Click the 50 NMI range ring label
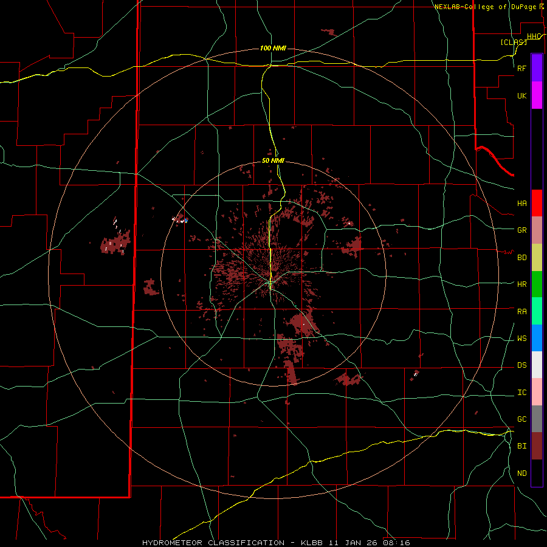This screenshot has height=547, width=547. (273, 160)
